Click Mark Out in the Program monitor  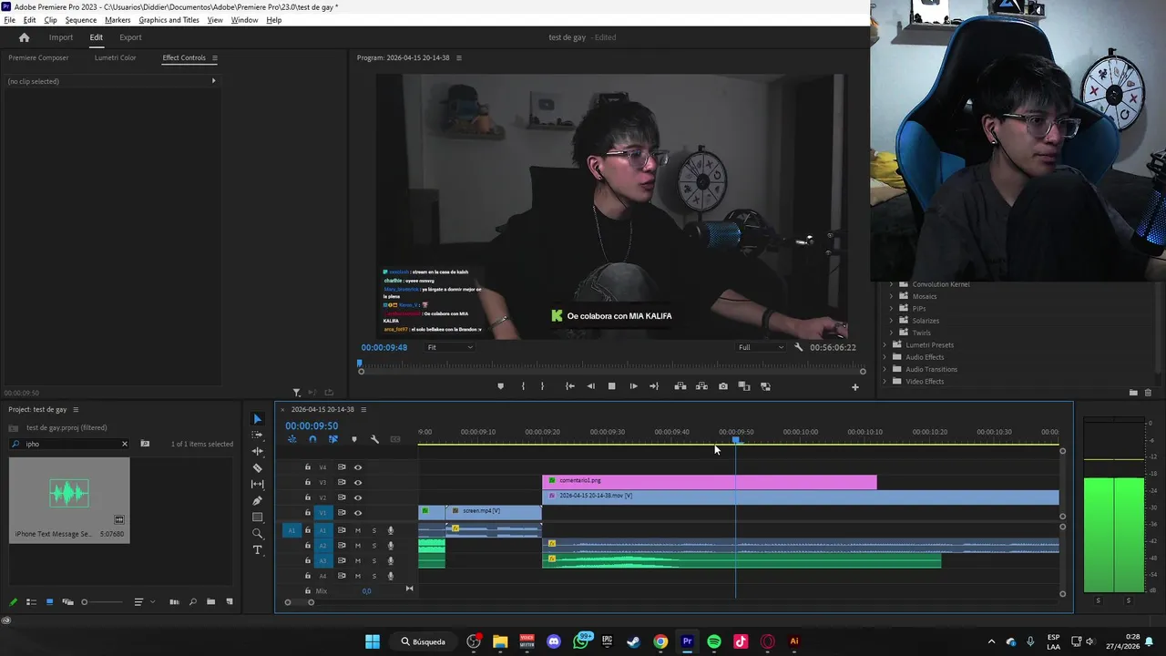(542, 386)
